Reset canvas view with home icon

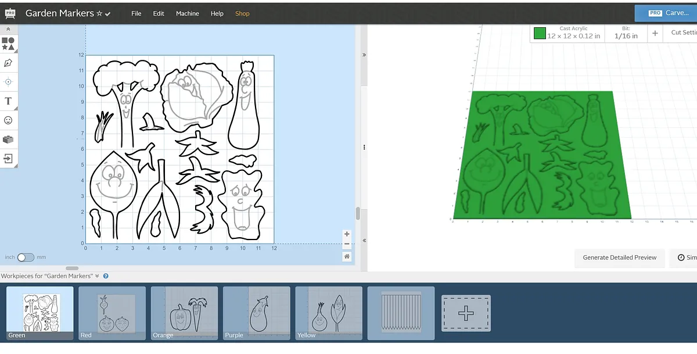click(347, 256)
